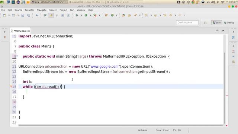
Task: Click the New Java Class icon
Action: tap(112, 15)
